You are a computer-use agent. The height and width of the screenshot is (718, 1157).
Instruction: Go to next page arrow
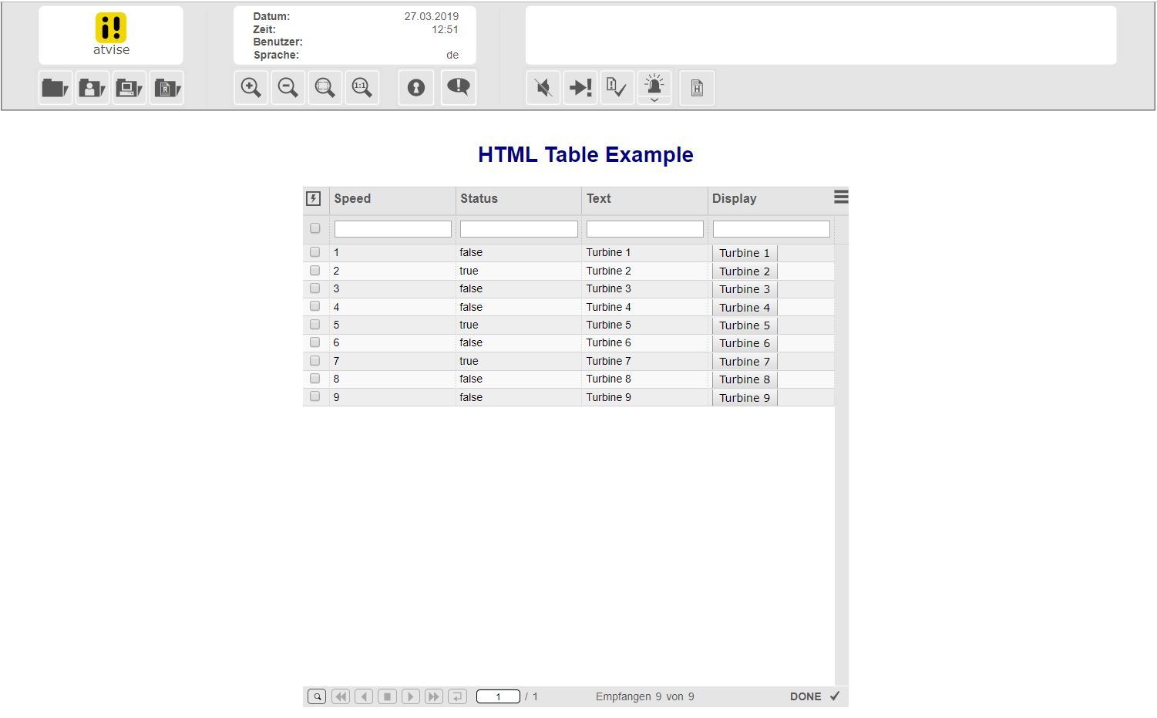(410, 696)
